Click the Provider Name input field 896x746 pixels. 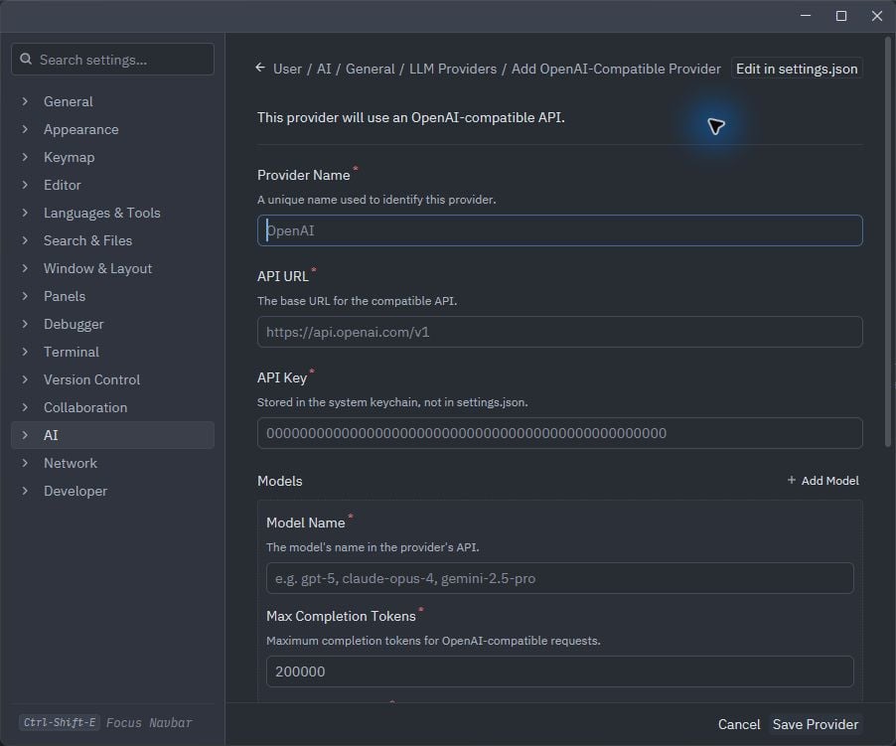(559, 230)
